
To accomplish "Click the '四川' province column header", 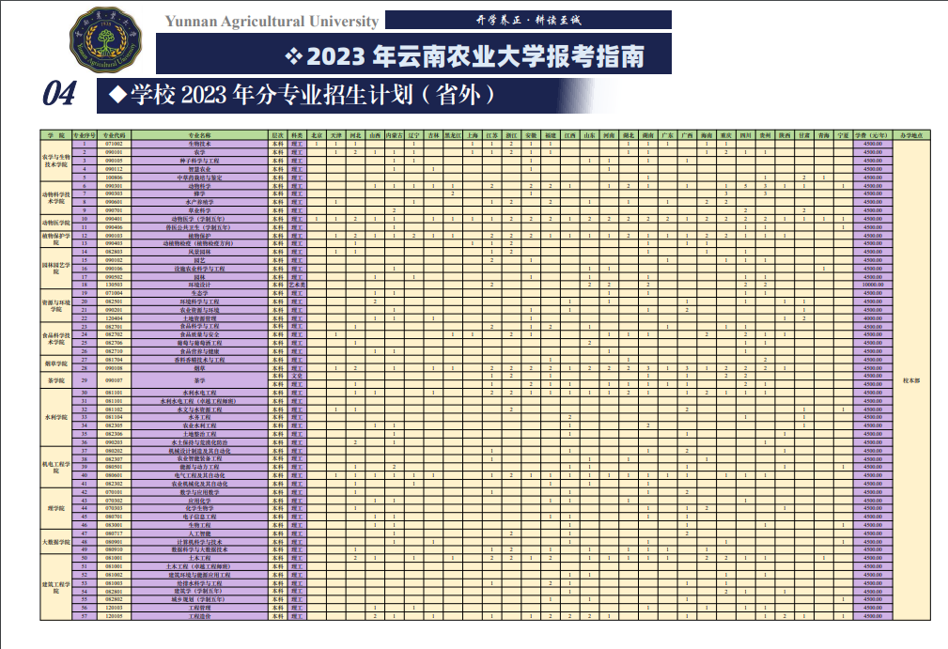I will coord(745,135).
